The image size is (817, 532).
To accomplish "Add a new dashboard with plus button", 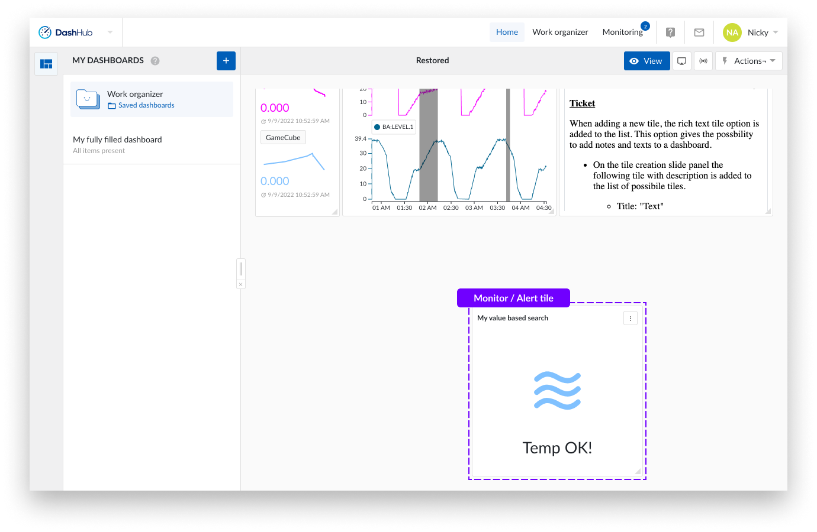I will click(x=226, y=61).
